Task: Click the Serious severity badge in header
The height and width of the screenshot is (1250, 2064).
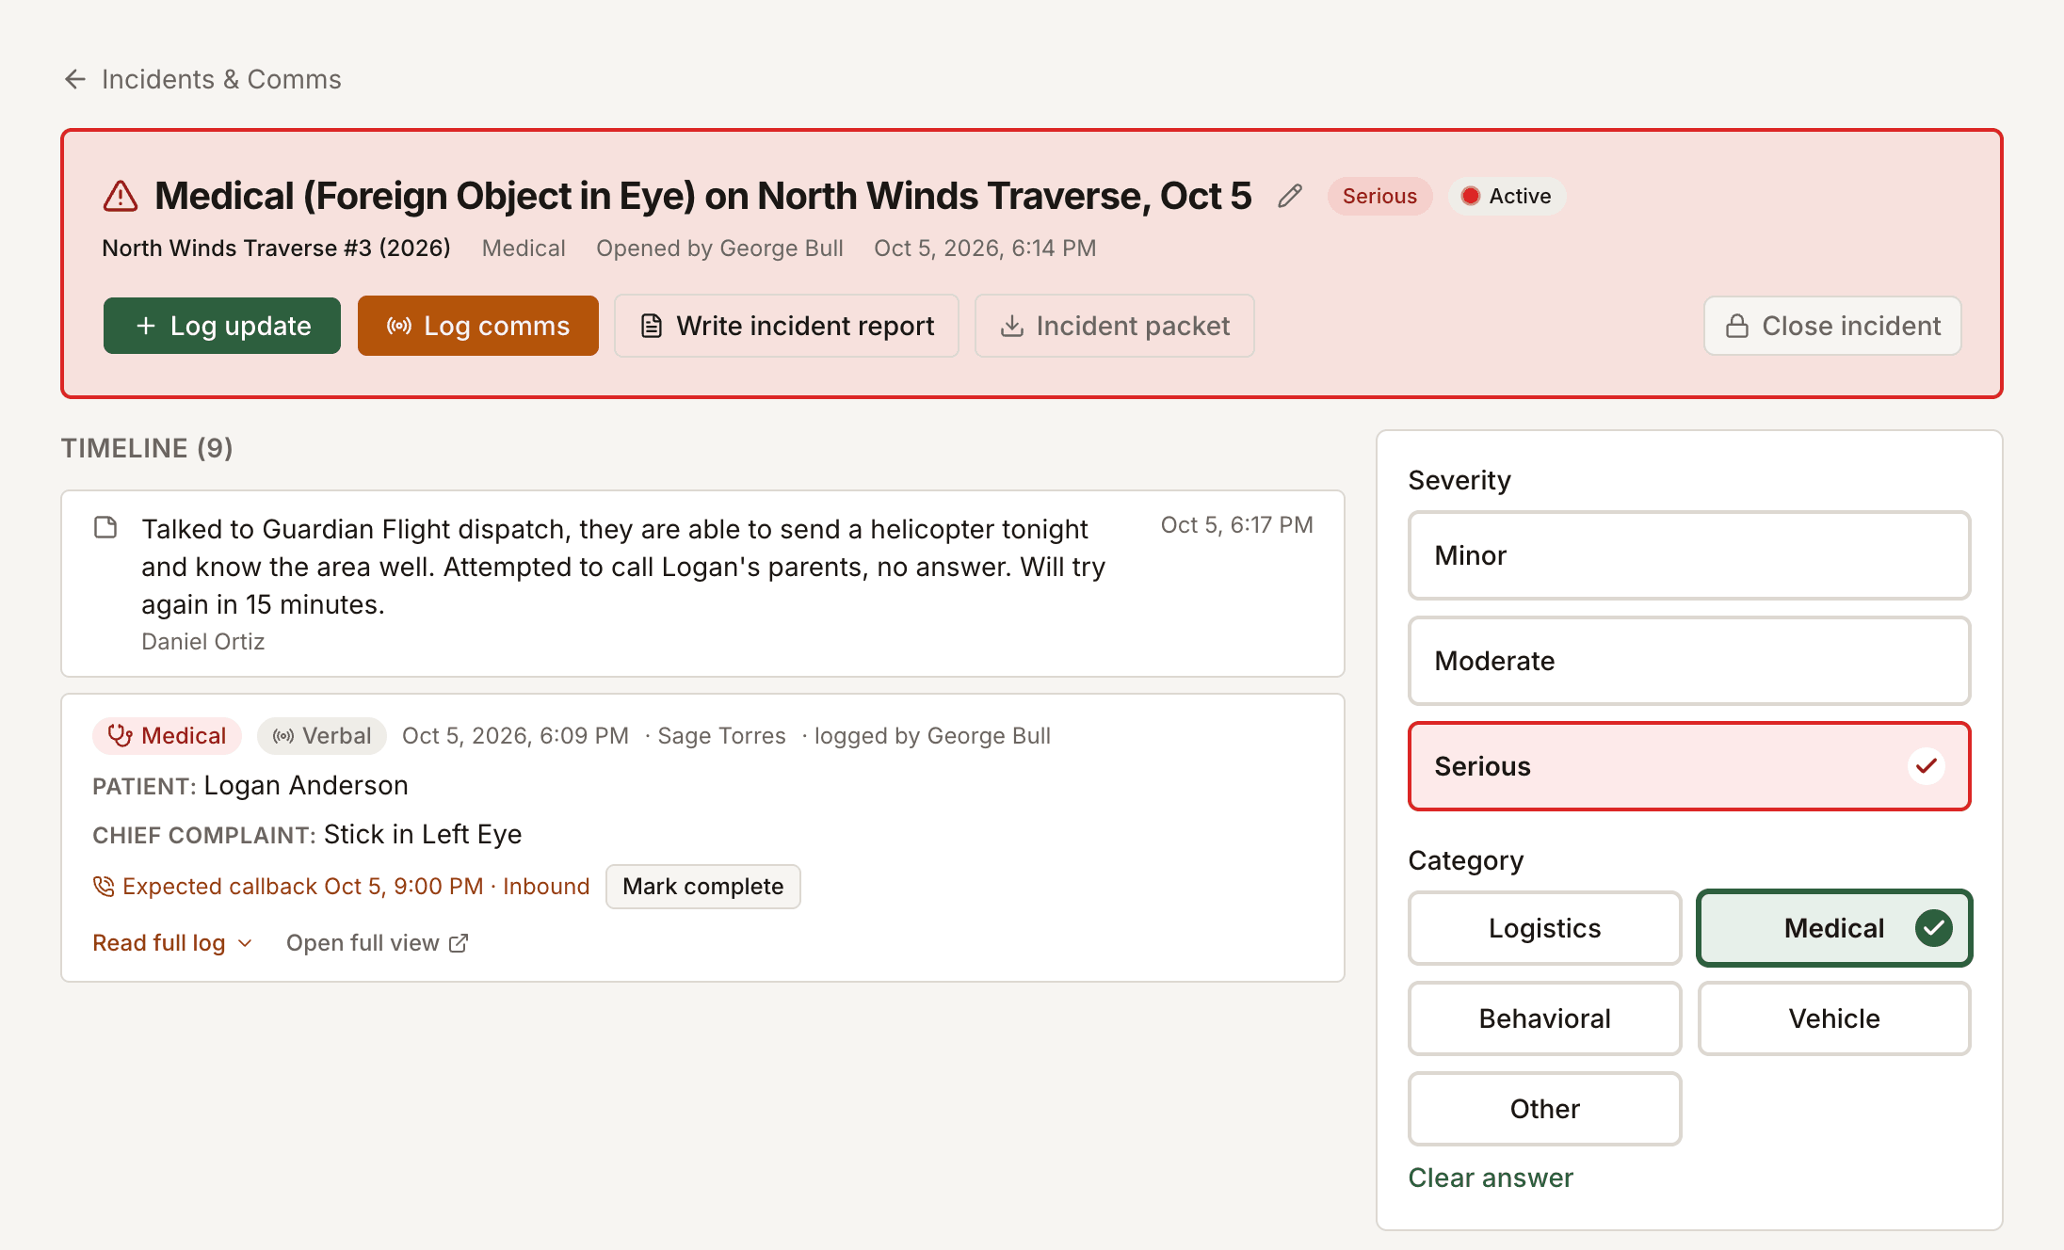Action: [x=1379, y=196]
